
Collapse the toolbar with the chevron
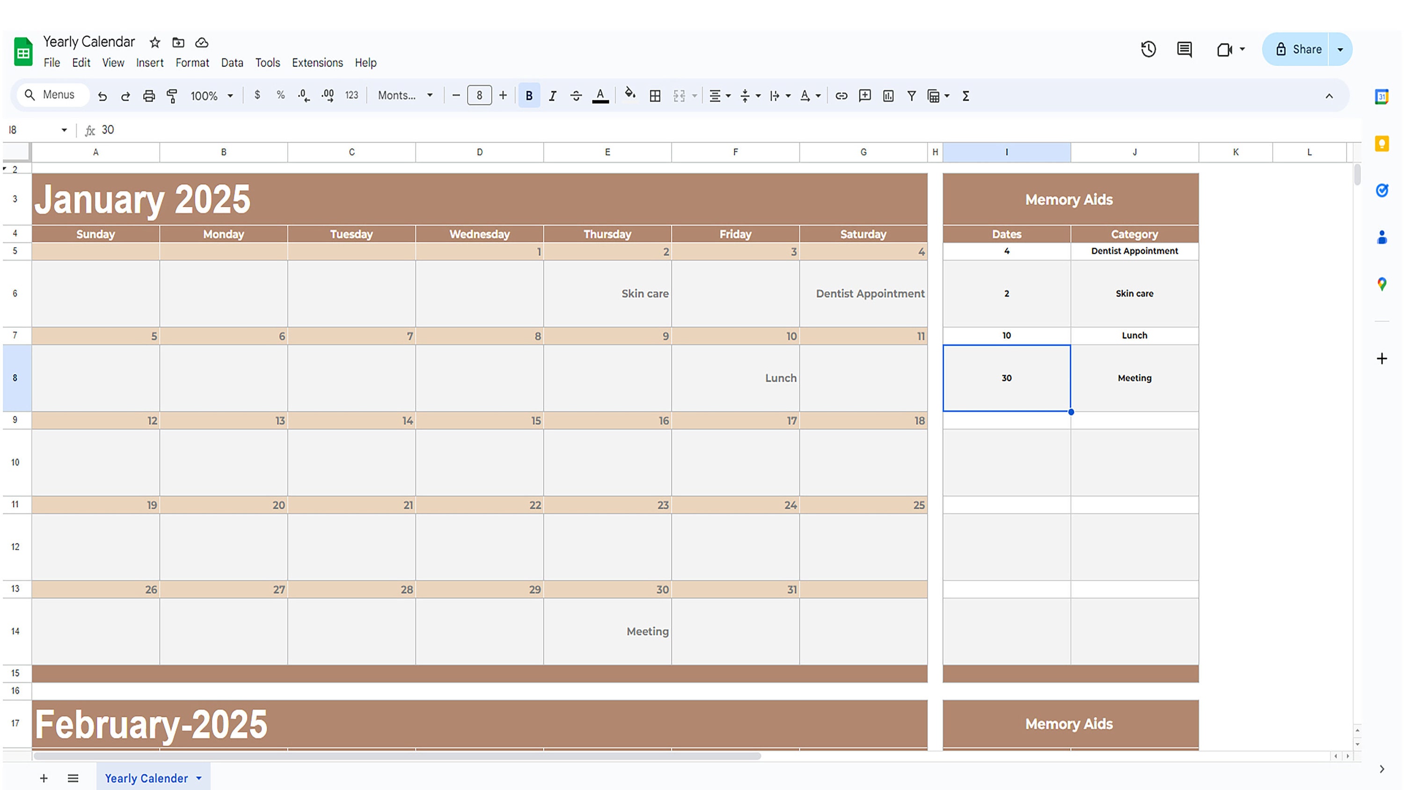pyautogui.click(x=1330, y=96)
